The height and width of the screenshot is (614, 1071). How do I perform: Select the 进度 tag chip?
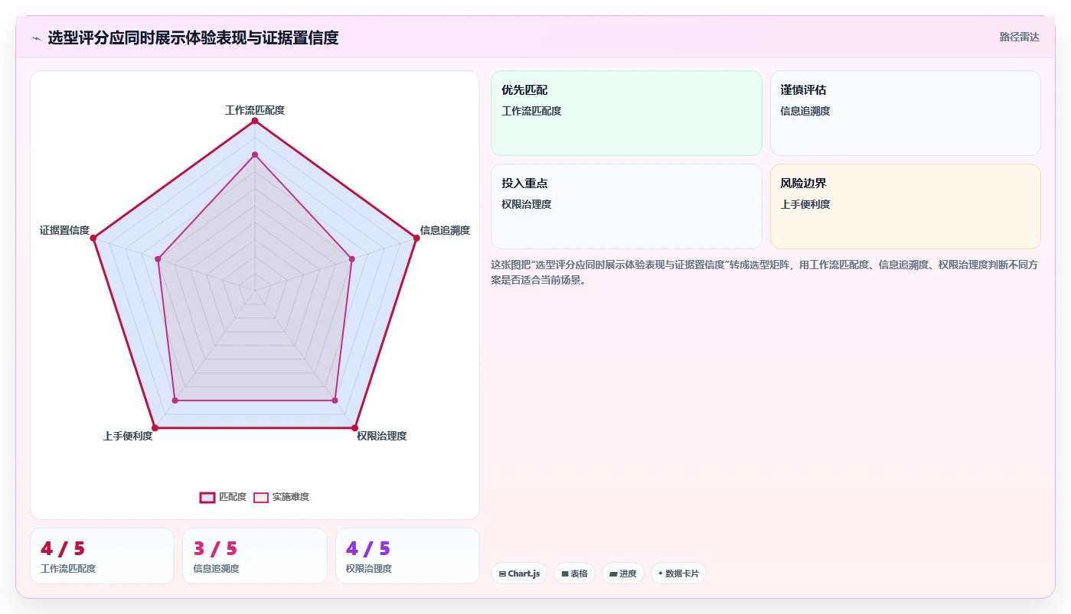(622, 573)
